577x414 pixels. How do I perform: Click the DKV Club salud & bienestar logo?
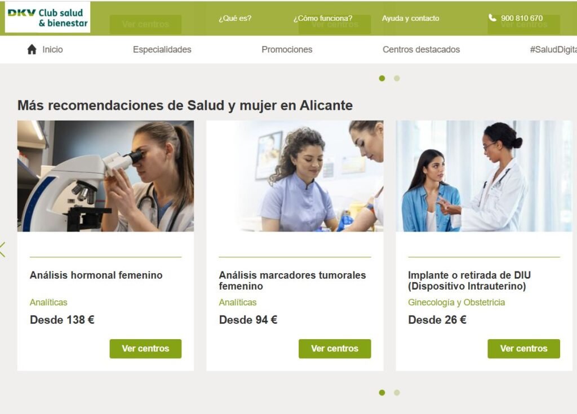(47, 17)
